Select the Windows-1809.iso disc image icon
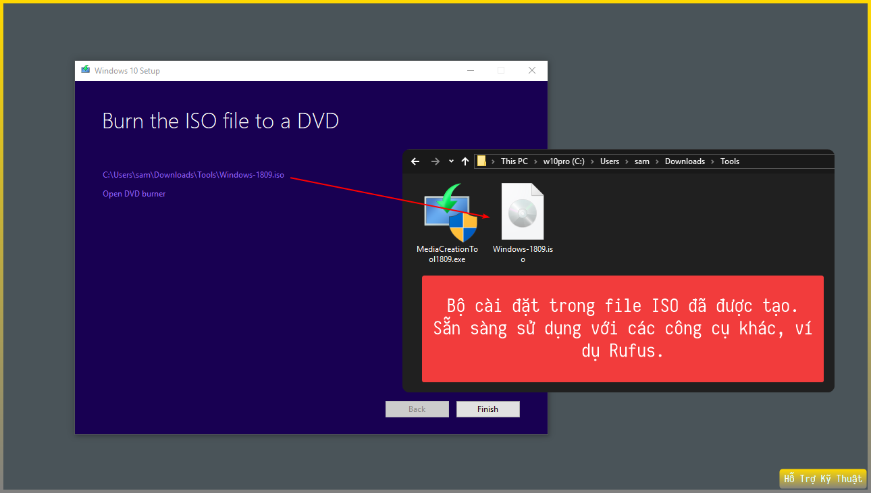This screenshot has height=493, width=871. pyautogui.click(x=523, y=211)
